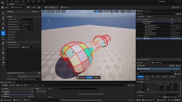Click the Subdivision Level value field
This screenshot has width=182, height=102.
coord(27,19)
